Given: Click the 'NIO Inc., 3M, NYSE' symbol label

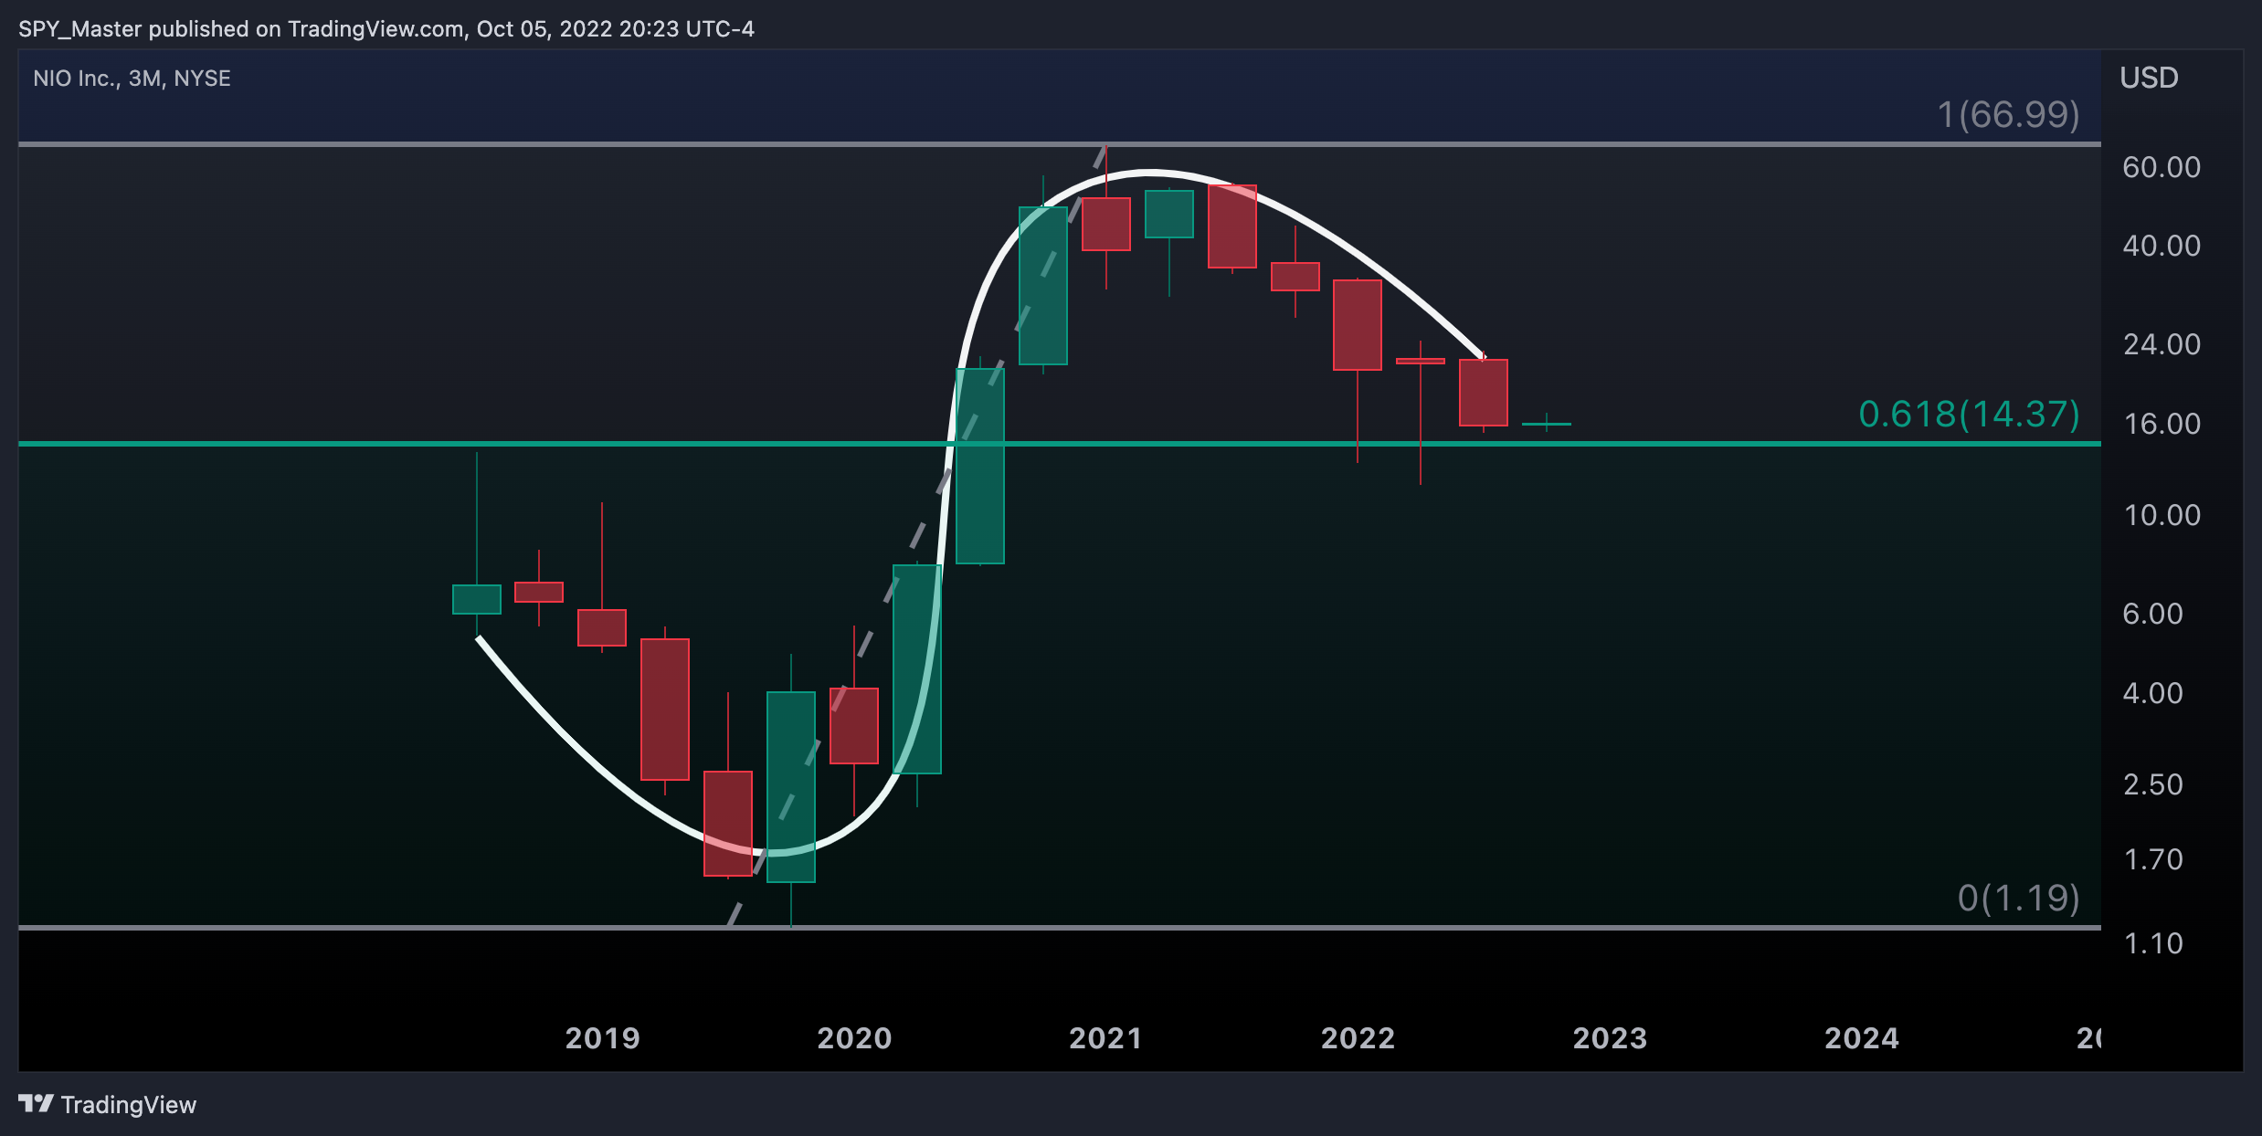Looking at the screenshot, I should tap(132, 79).
